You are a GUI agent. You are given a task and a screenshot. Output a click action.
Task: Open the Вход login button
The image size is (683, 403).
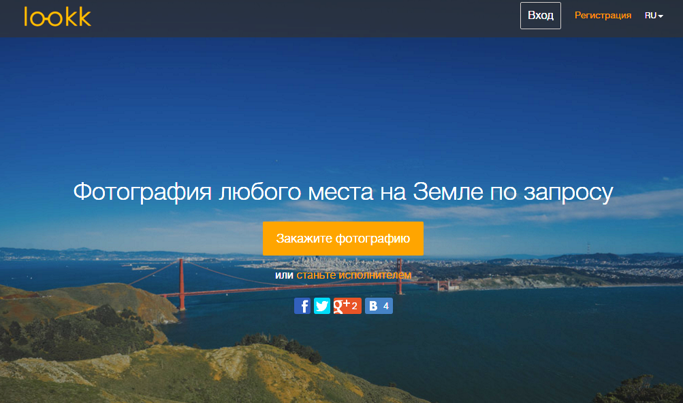coord(540,16)
